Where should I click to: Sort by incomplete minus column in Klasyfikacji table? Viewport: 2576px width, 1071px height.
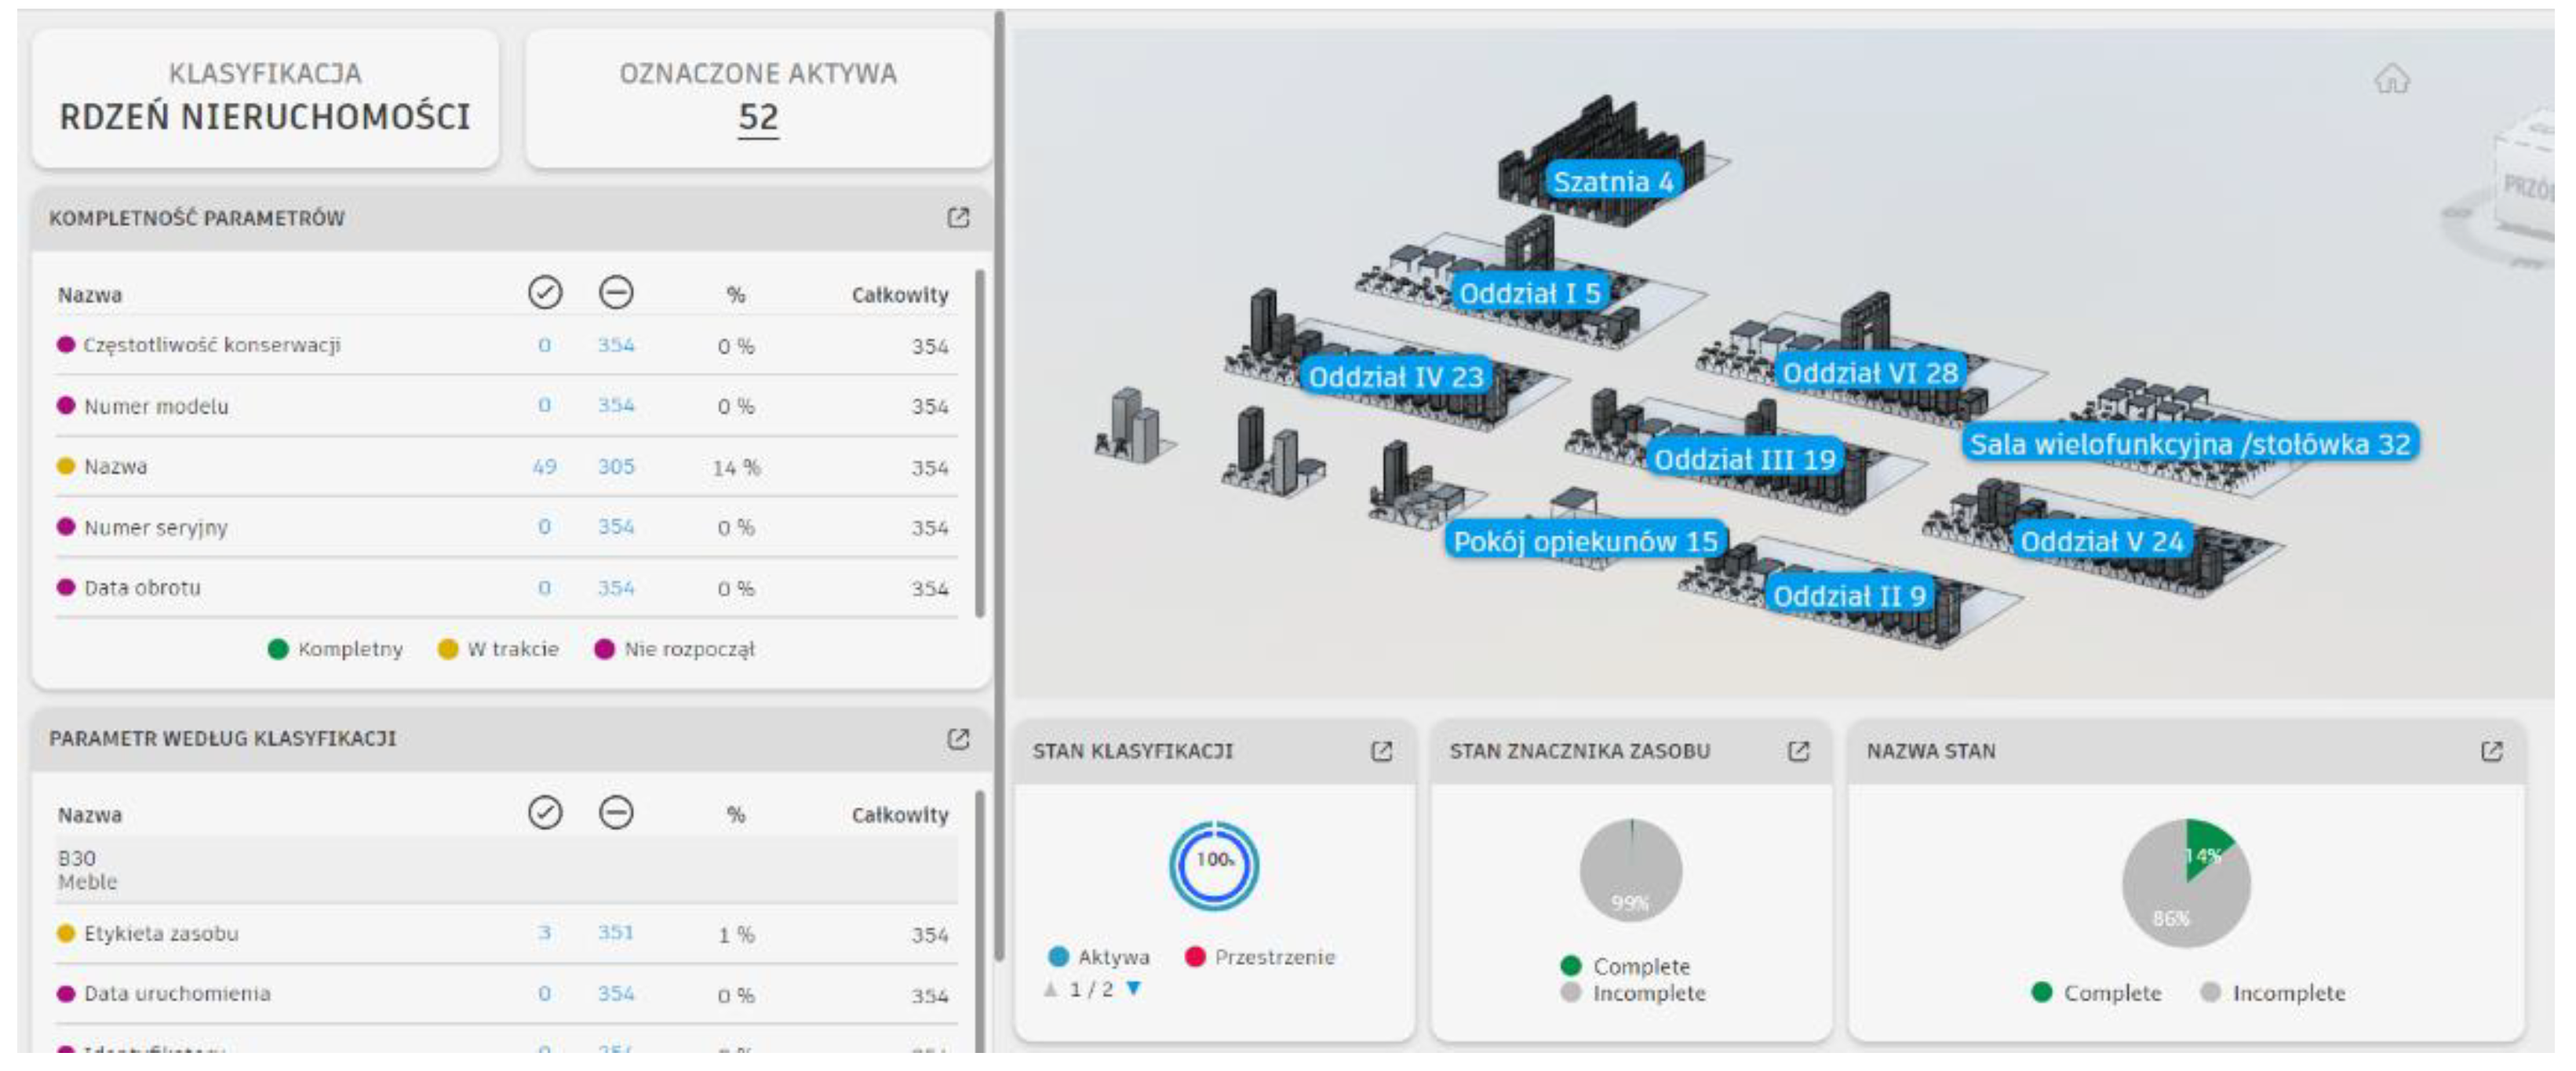point(615,813)
